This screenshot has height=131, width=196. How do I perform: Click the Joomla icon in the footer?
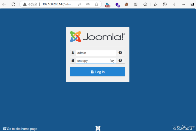[x=98, y=128]
